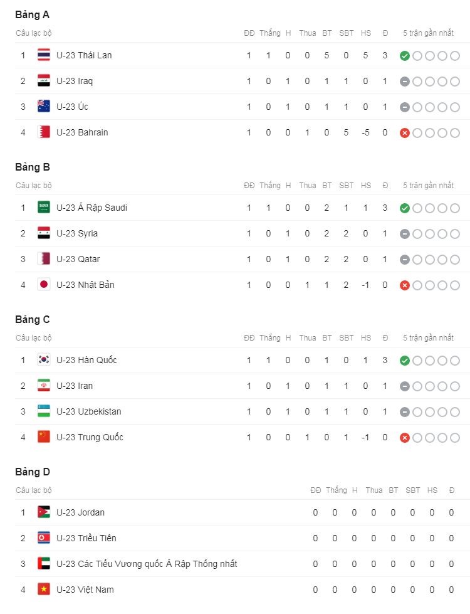Click the U-23 Bahrain flag icon
Screen dimensions: 470x614
click(x=44, y=132)
